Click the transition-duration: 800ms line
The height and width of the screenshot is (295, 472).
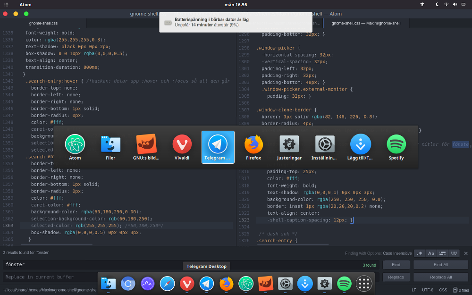coord(63,67)
